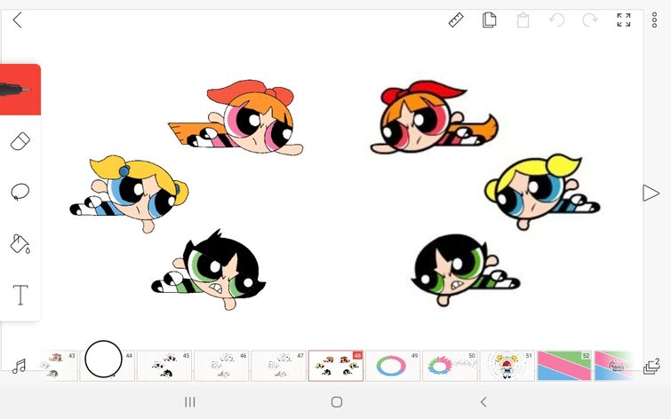Select frame 47 thumbnail
Screen dimensions: 671x419
point(278,366)
